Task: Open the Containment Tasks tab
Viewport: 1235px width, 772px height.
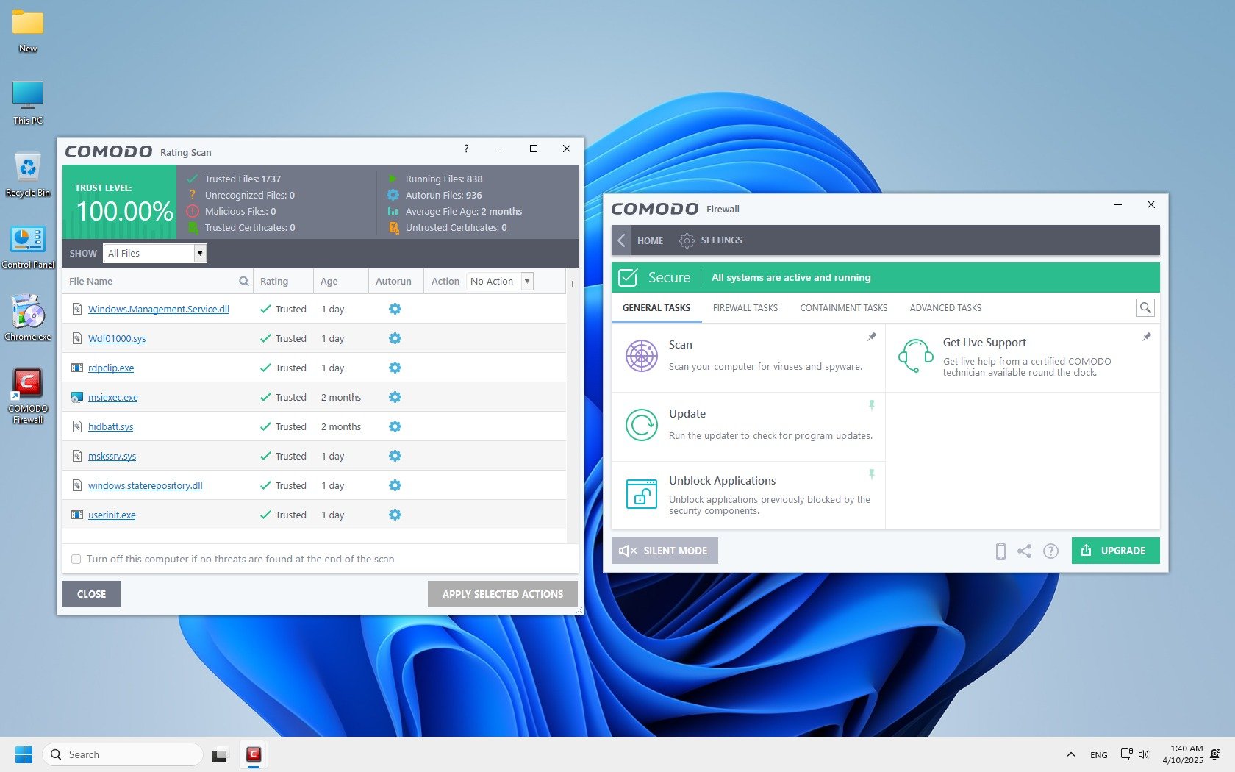Action: (x=843, y=308)
